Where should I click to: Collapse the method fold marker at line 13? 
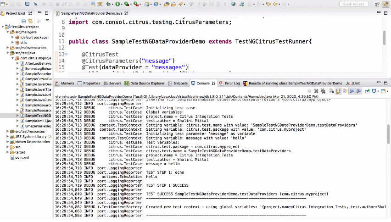(x=67, y=54)
